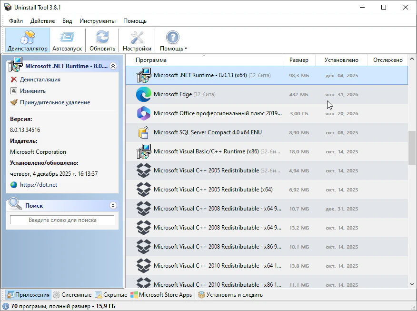Sort list by the Размер column header
Viewport: 417px width, 311px height.
[298, 60]
